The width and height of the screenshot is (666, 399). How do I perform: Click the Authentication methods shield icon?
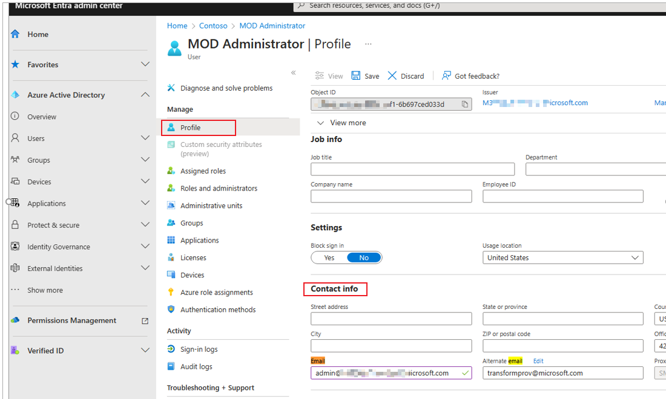171,309
